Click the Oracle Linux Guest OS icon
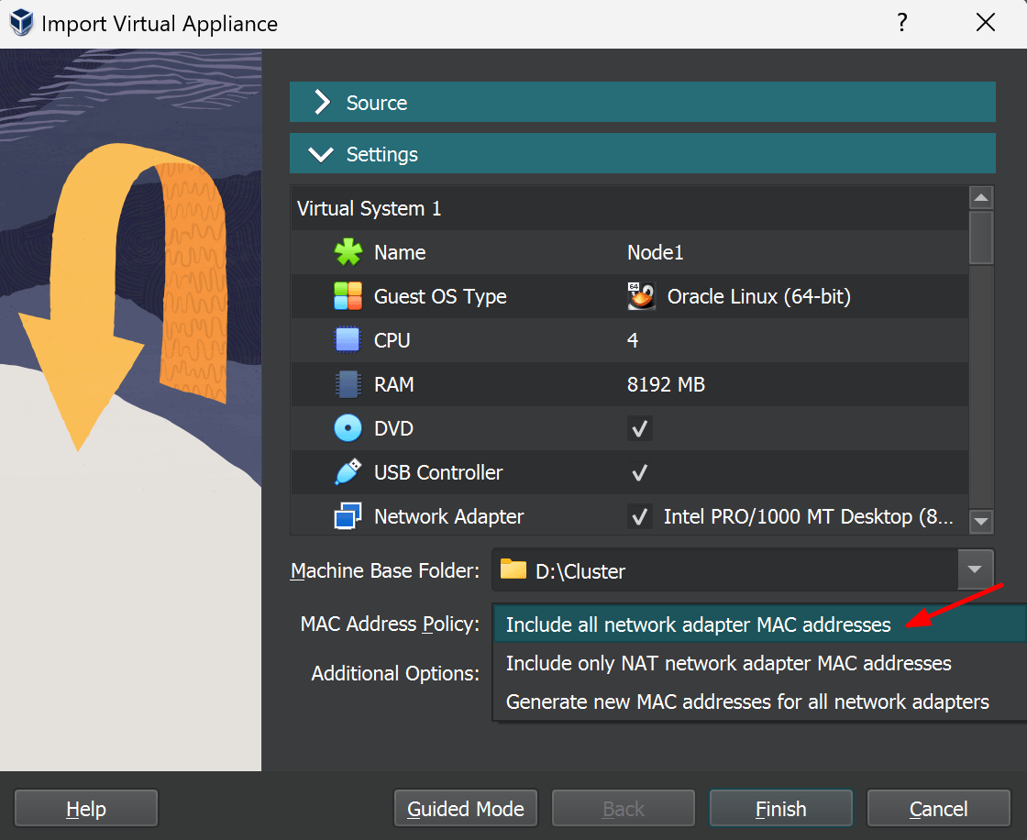 (x=642, y=296)
